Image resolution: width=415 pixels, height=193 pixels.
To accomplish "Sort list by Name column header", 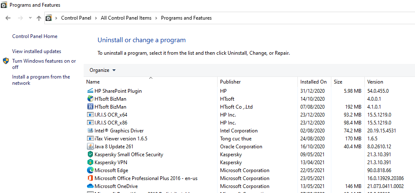I will point(151,82).
